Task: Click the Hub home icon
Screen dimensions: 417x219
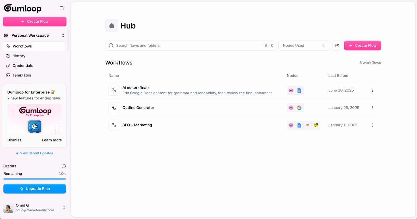Action: tap(112, 26)
